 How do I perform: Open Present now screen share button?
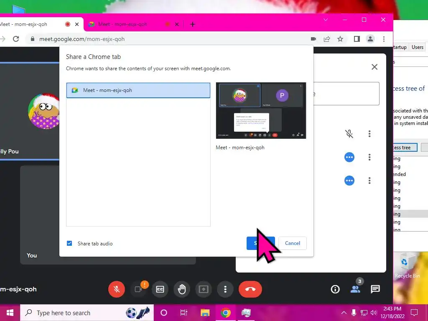(204, 289)
